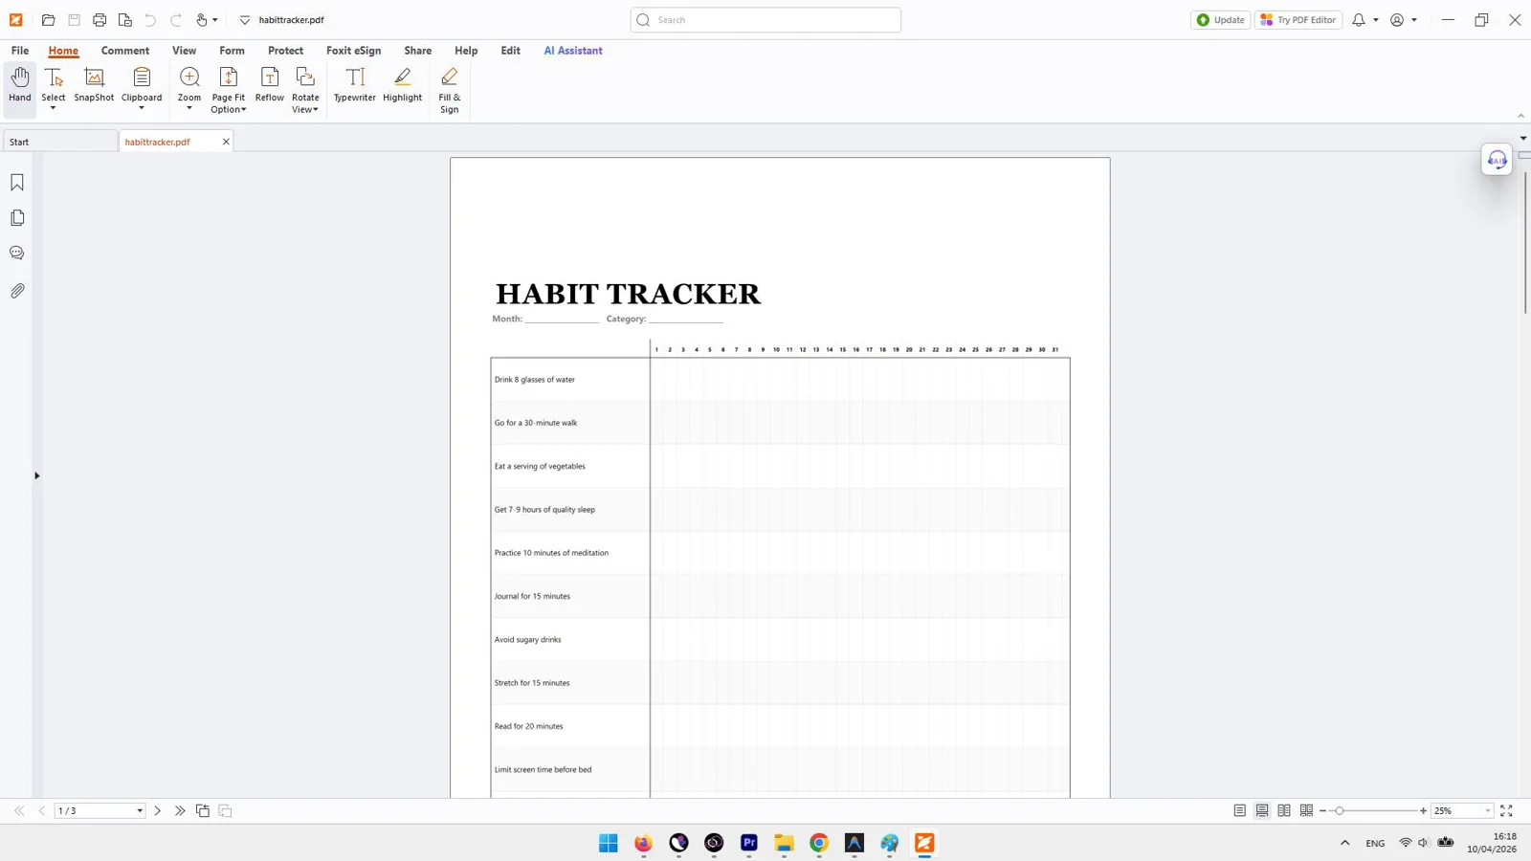Enable single page view mode
The image size is (1531, 861).
[1240, 811]
